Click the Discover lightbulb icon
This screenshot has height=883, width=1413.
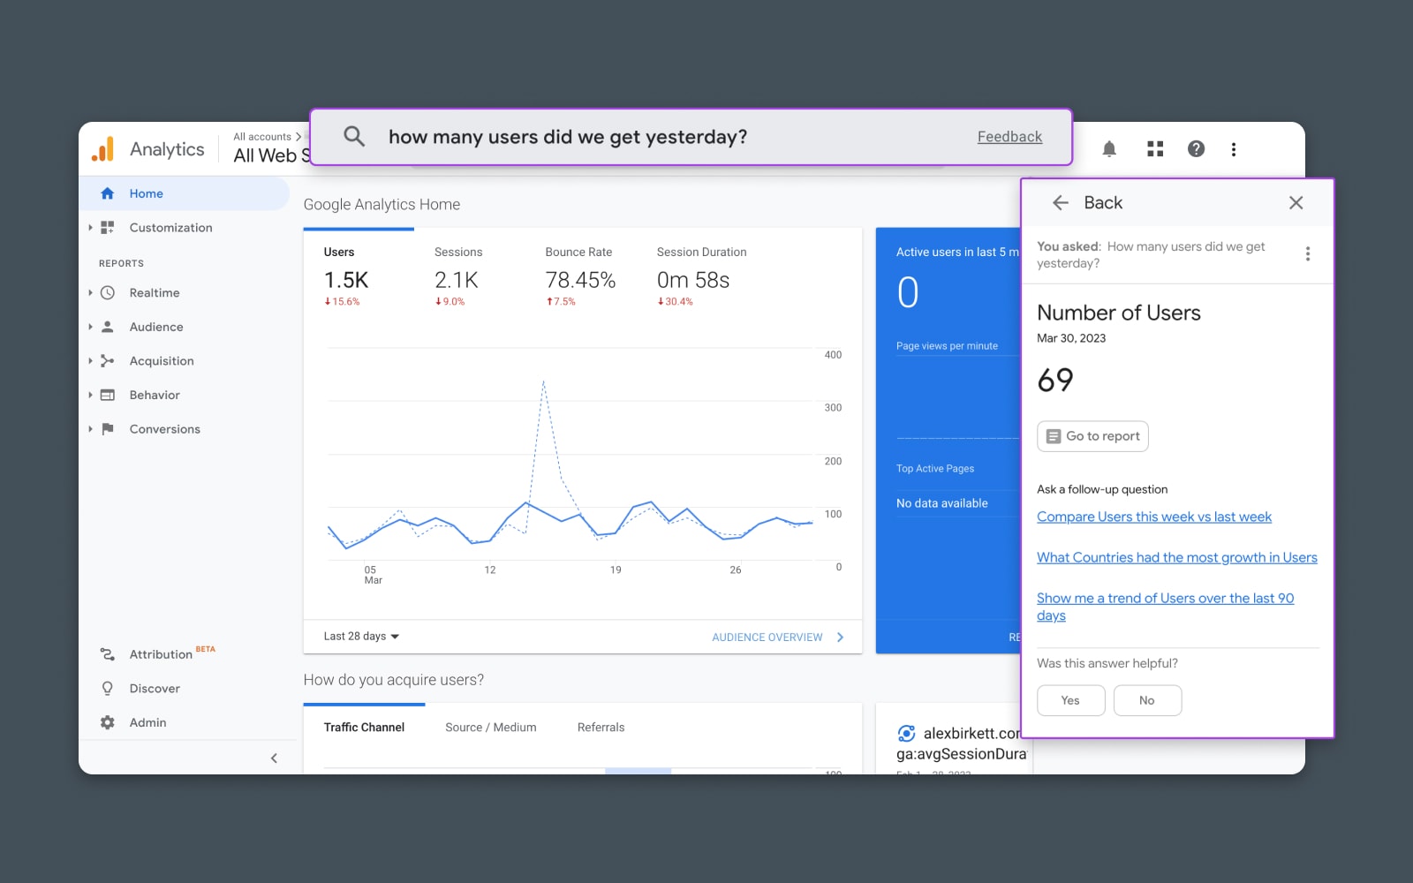[107, 689]
